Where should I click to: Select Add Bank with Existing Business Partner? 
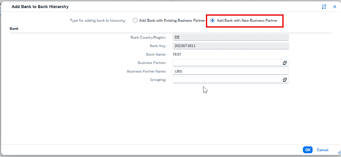pyautogui.click(x=135, y=20)
